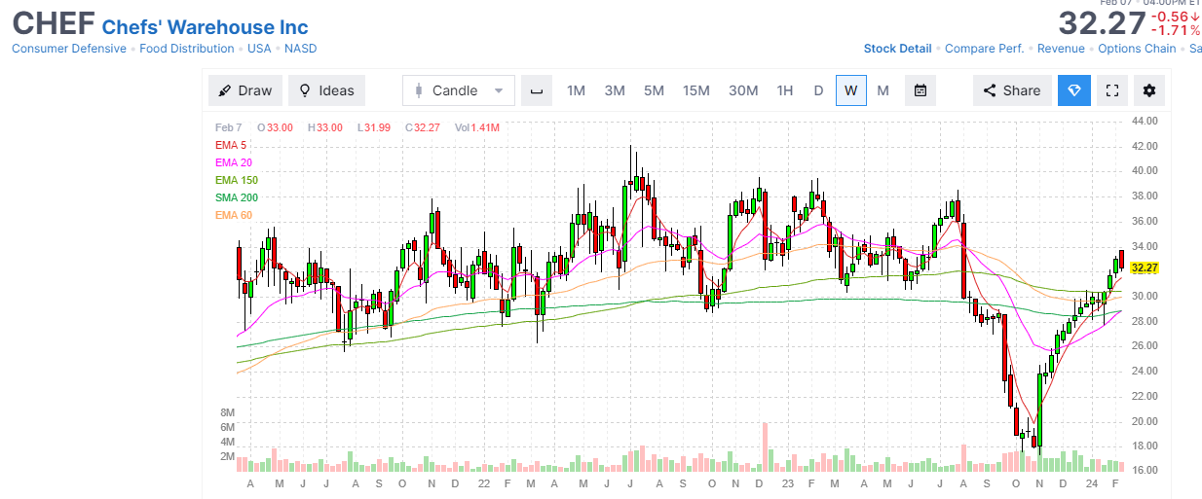Toggle fullscreen chart view
Image resolution: width=1202 pixels, height=499 pixels.
1111,90
